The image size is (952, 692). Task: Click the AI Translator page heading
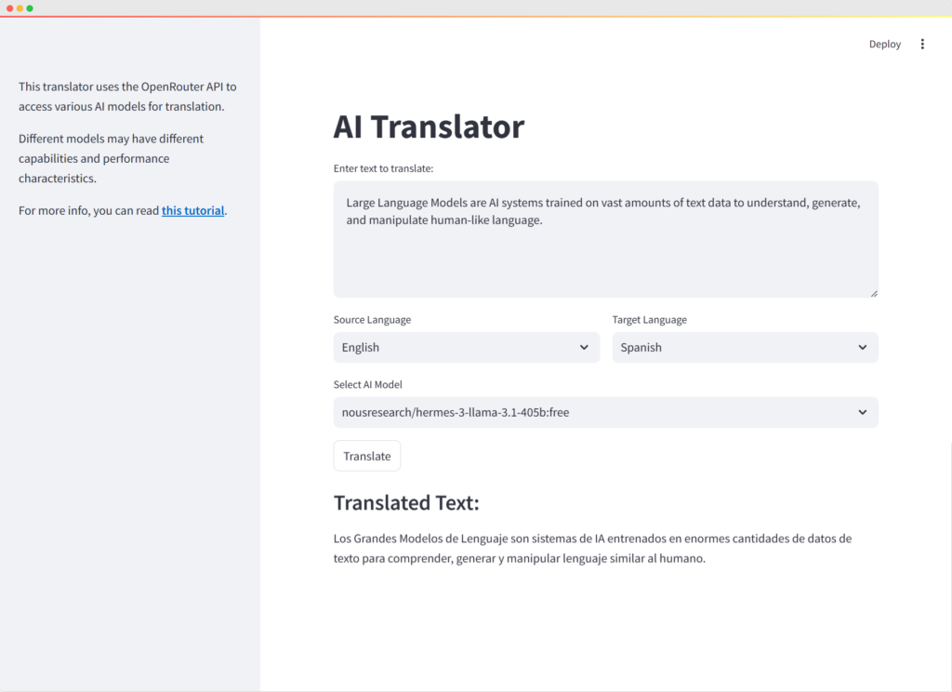point(429,126)
